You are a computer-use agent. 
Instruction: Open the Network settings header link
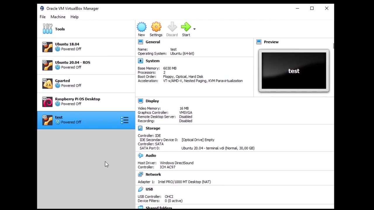153,174
